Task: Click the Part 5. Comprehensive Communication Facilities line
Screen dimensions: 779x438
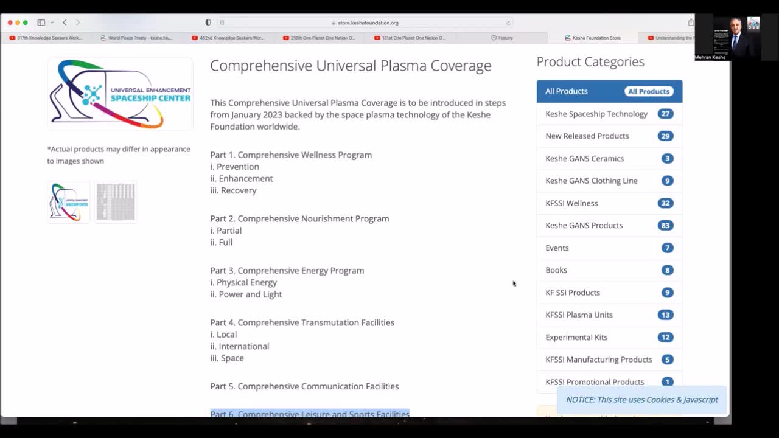Action: coord(304,386)
